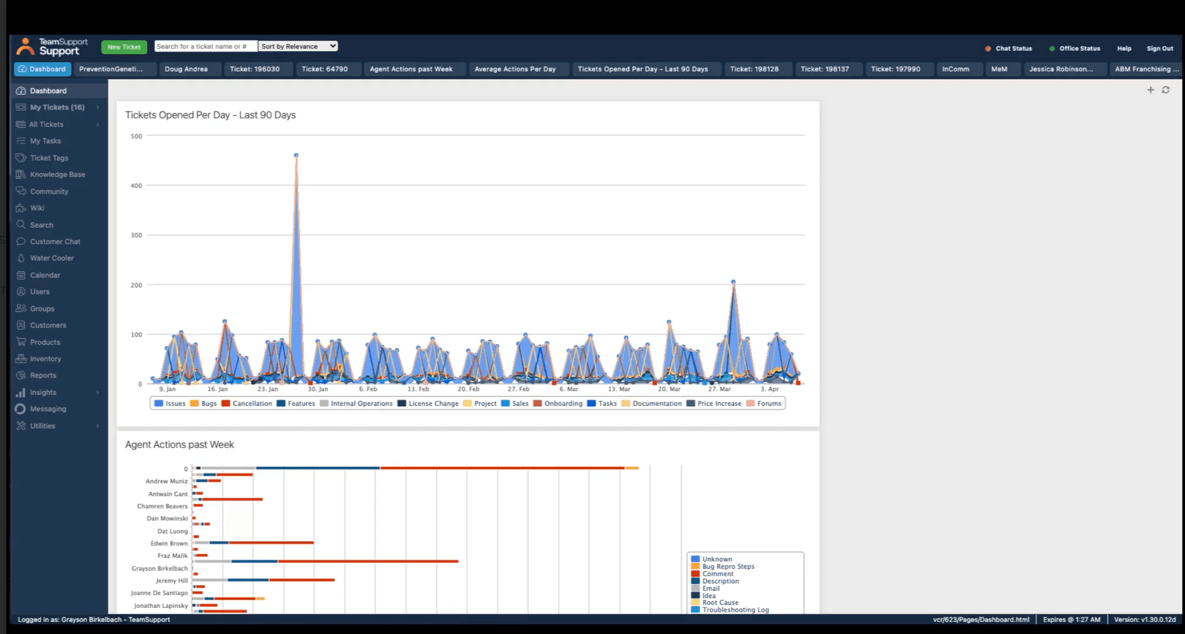Click the Inventory sidebar icon

coord(21,359)
